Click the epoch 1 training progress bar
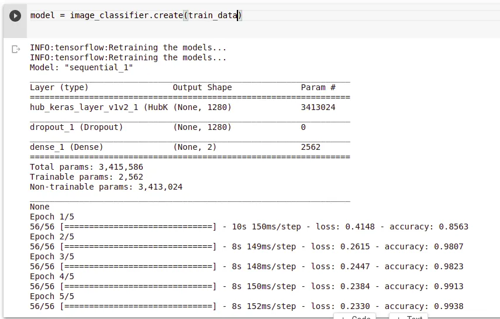 pyautogui.click(x=138, y=227)
